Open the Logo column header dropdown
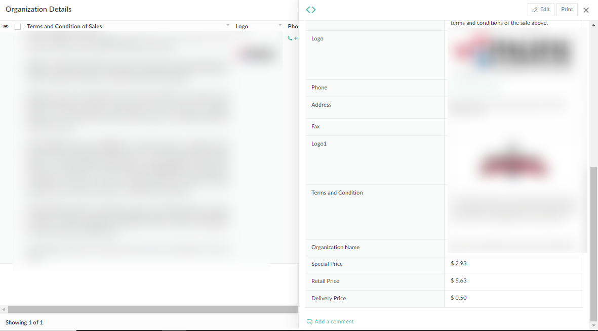Viewport: 598px width, 331px height. click(x=280, y=25)
